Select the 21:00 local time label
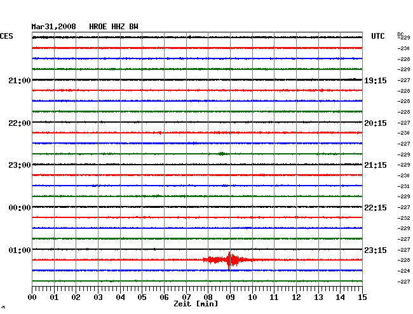Image resolution: width=413 pixels, height=314 pixels. pyautogui.click(x=20, y=81)
